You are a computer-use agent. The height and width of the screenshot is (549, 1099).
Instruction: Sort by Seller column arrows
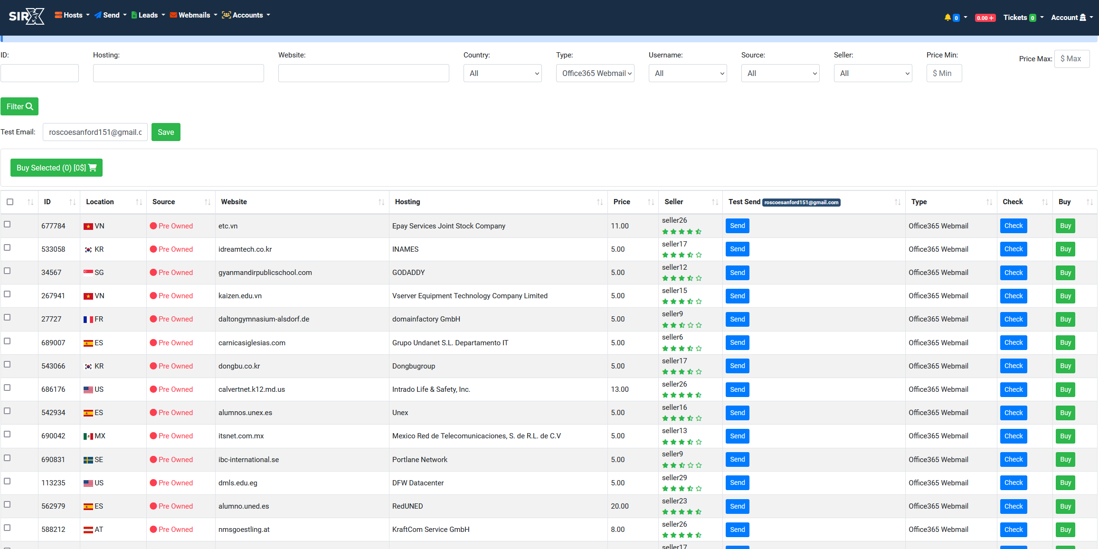pyautogui.click(x=715, y=202)
